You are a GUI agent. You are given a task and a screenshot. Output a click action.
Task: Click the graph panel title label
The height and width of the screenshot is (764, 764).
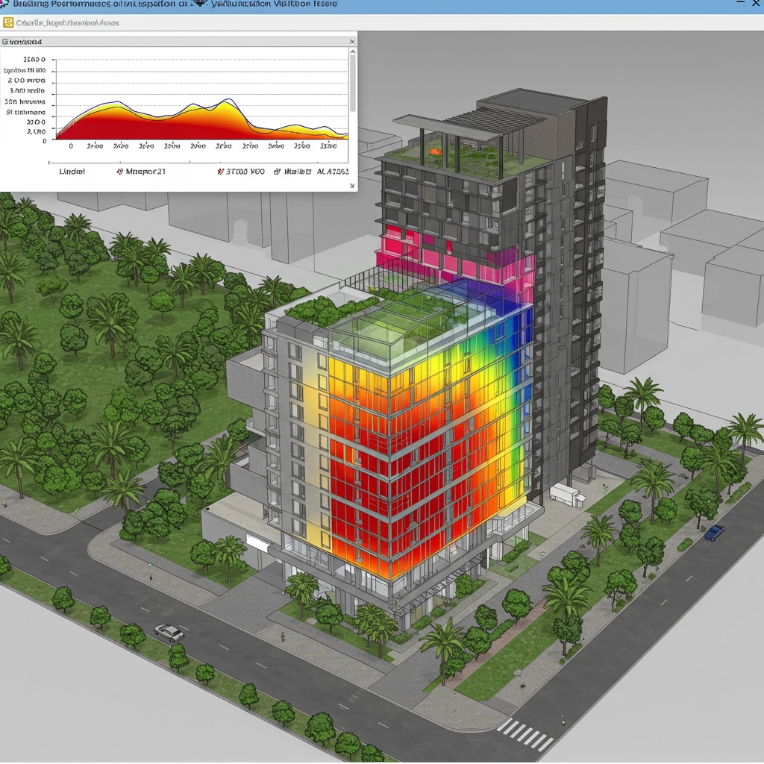(22, 42)
